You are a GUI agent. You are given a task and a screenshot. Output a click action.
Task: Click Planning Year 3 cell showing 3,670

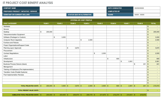73,48
